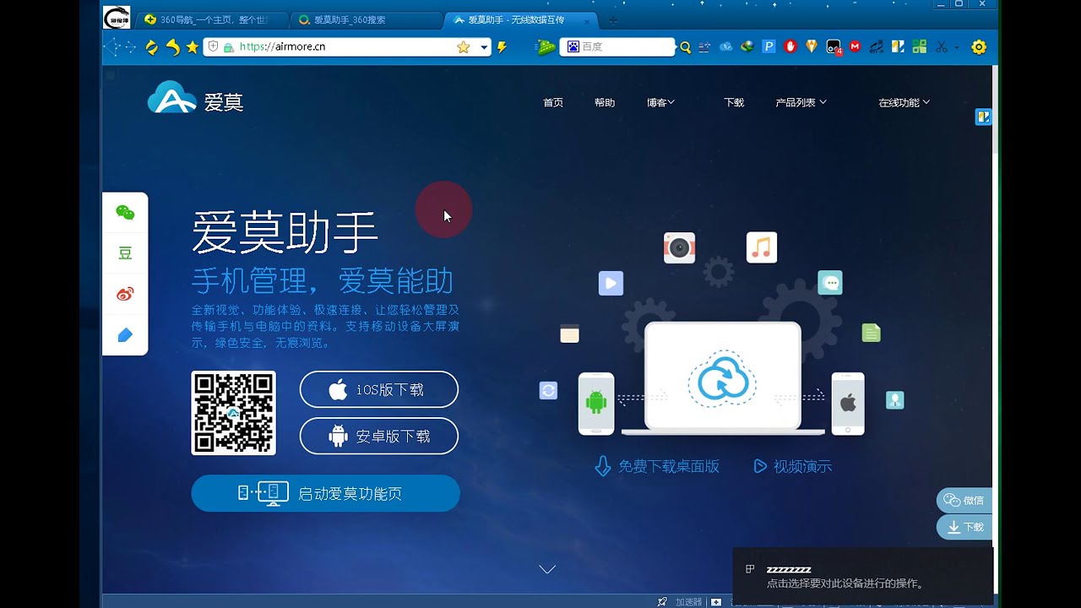Click the 加速器 status bar label

[688, 602]
